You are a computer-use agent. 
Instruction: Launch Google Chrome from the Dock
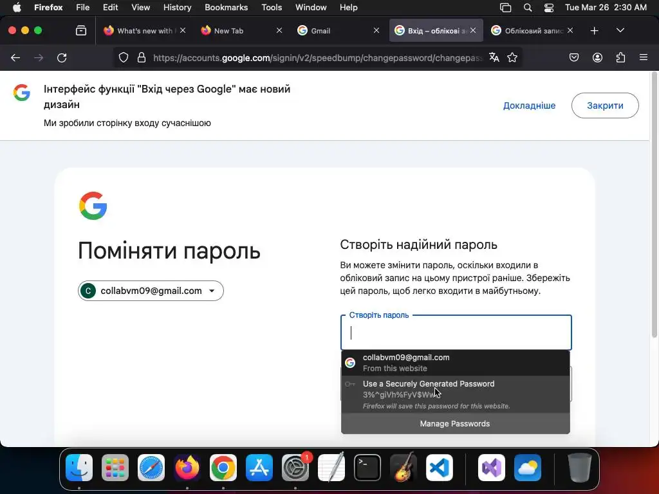pyautogui.click(x=223, y=468)
